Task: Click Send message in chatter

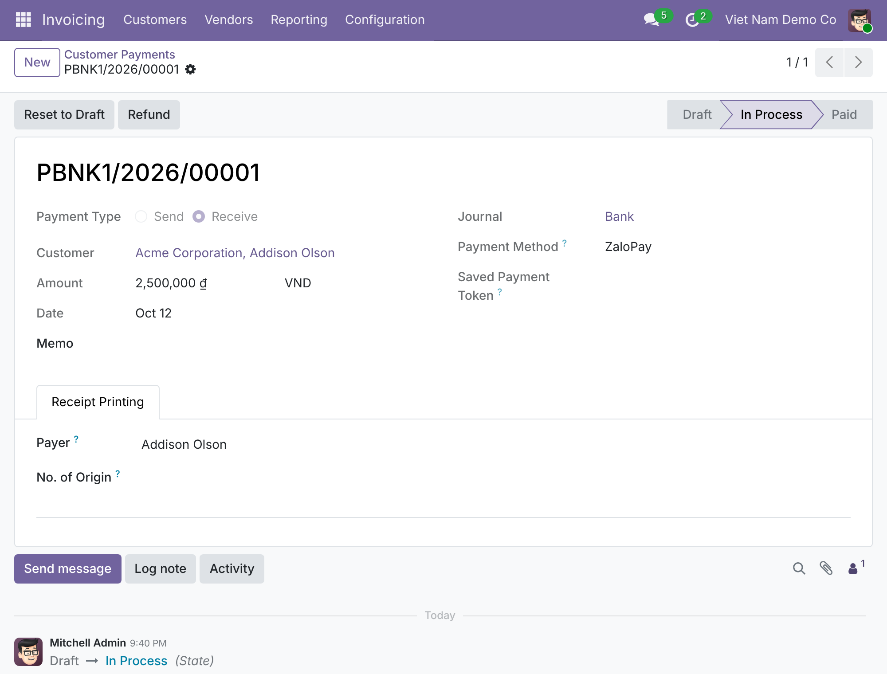Action: (68, 568)
